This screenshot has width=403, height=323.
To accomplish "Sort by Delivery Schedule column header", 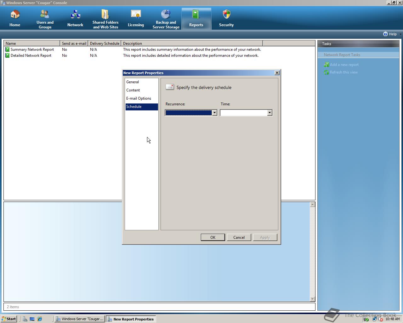I will (x=105, y=44).
